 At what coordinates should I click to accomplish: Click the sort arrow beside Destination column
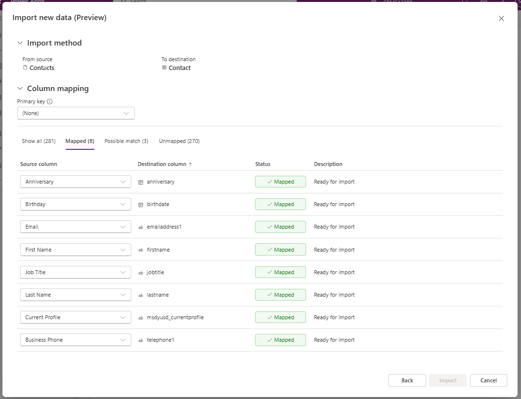tap(190, 164)
